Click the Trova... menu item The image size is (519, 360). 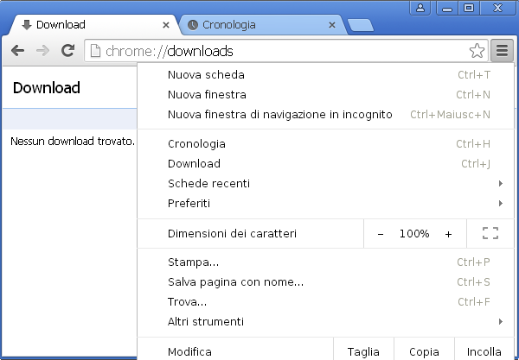pos(326,302)
